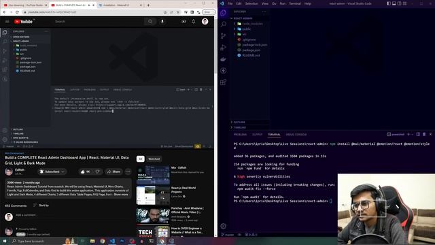This screenshot has height=245, width=435.
Task: Open the Subscribed notification dropdown
Action: [52, 171]
